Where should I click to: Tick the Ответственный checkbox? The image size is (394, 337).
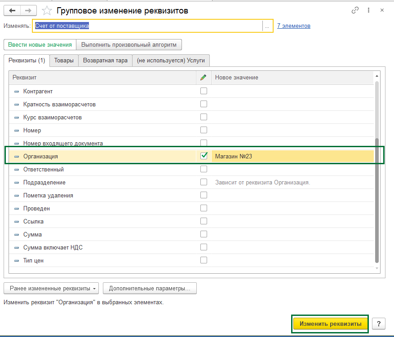coord(204,169)
